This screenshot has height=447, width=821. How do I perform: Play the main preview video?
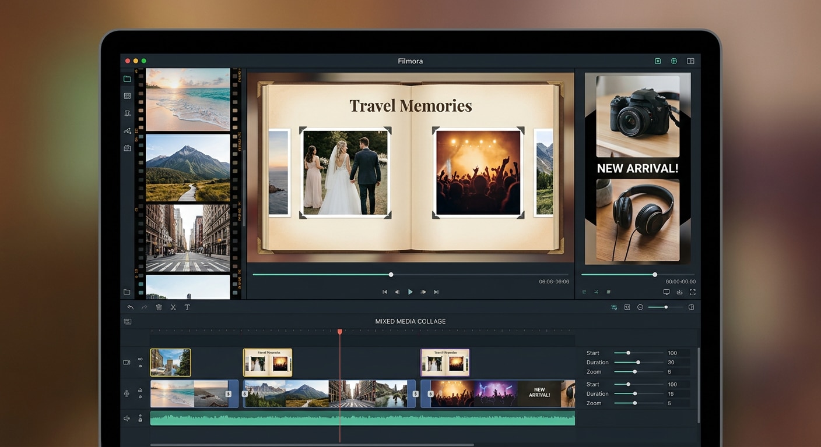(410, 292)
